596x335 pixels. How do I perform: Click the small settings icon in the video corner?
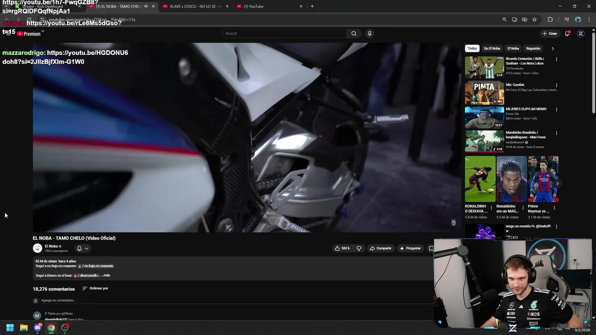(x=454, y=223)
